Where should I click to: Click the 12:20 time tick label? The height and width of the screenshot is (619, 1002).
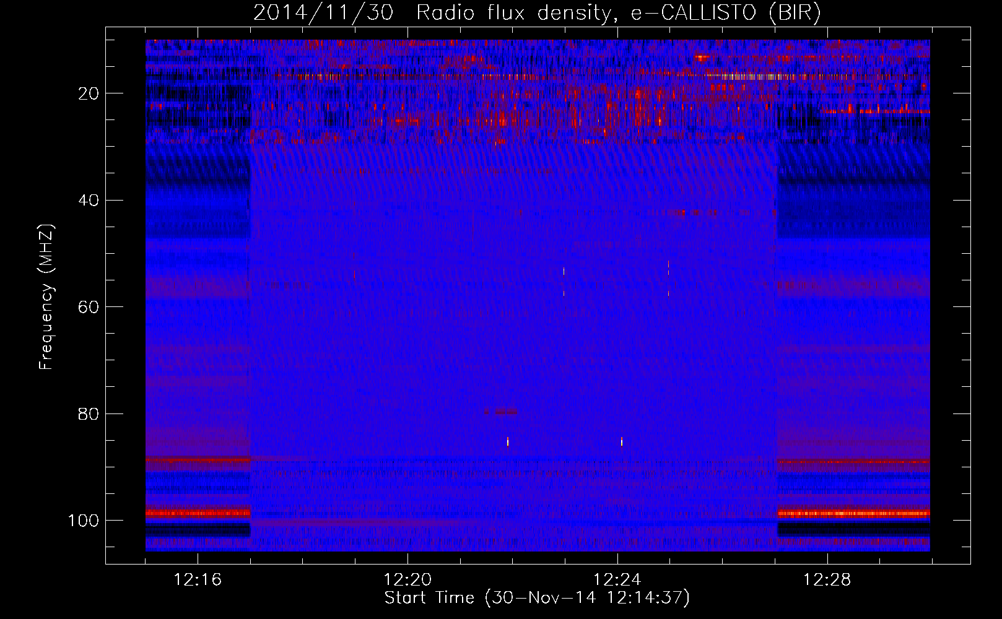(x=407, y=580)
